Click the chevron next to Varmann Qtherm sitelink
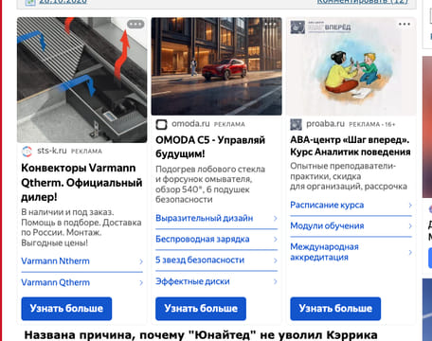432x341 pixels. [141, 282]
